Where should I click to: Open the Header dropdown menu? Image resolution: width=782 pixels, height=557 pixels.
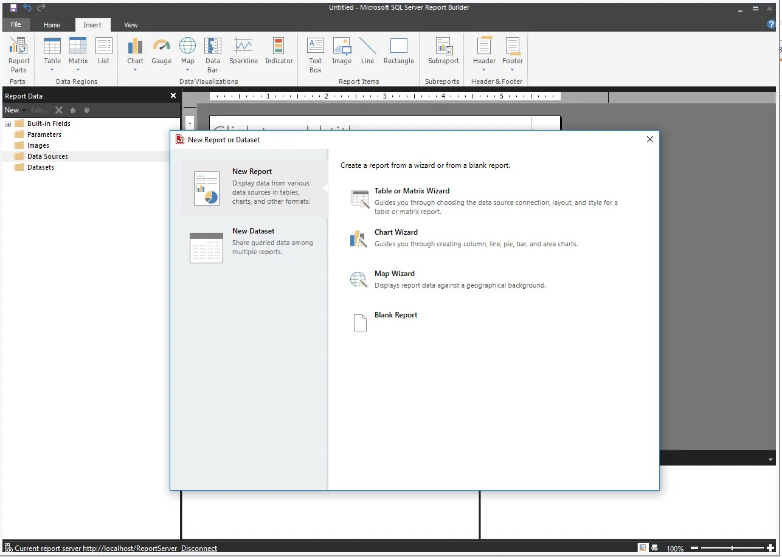click(x=484, y=70)
